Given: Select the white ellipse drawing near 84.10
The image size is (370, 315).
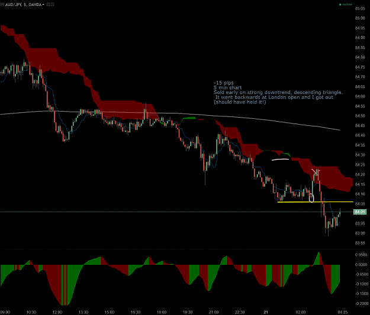Looking at the screenshot, I should pyautogui.click(x=311, y=198).
